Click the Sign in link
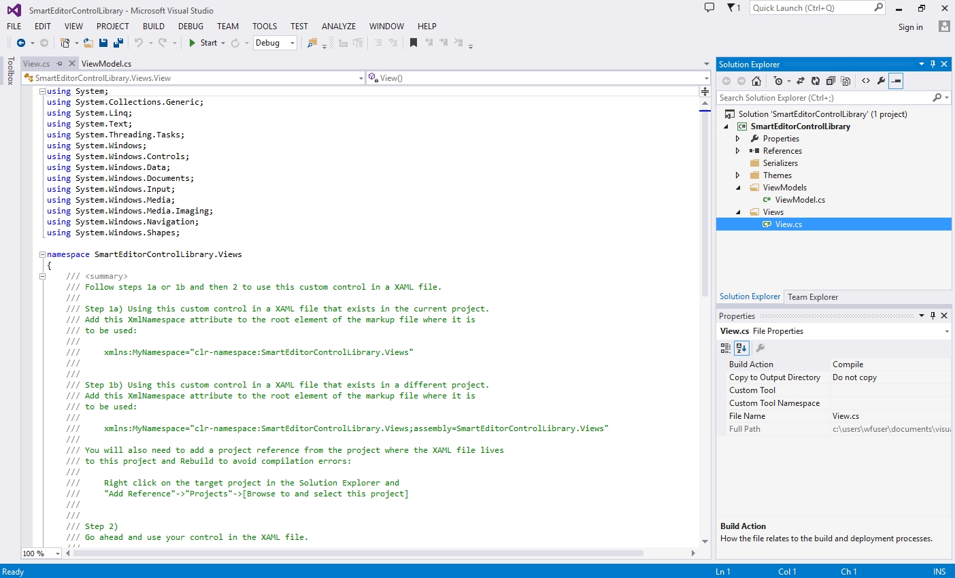Viewport: 955px width, 578px height. [x=910, y=27]
